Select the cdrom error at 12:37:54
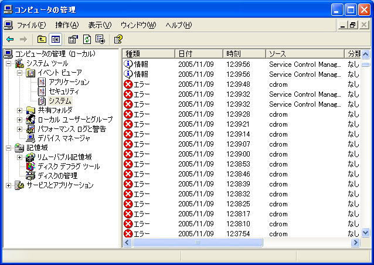 coord(242,234)
